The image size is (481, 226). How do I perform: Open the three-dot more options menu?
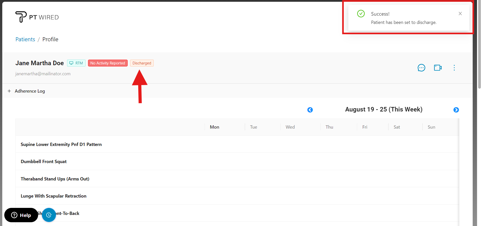454,68
